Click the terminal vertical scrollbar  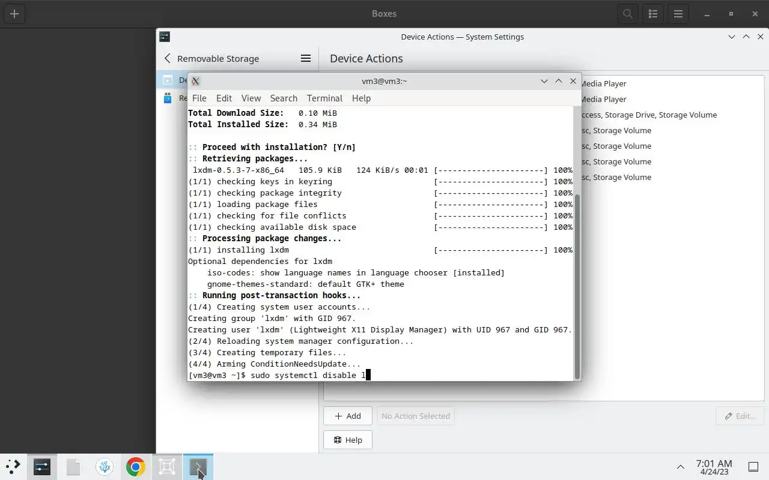pos(577,286)
